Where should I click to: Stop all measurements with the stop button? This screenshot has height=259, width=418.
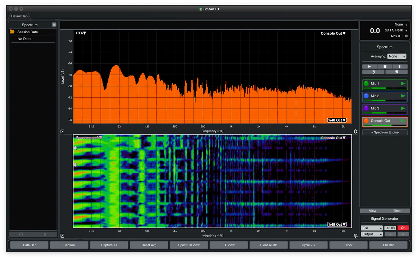(x=385, y=66)
